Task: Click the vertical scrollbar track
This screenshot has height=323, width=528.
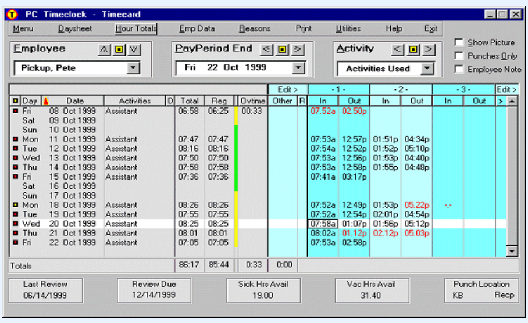Action: click(512, 175)
